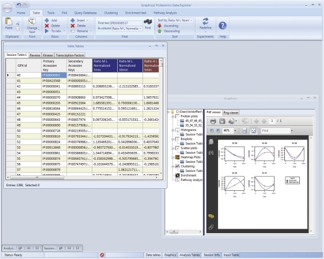Open the Clustering ribbon tab
Image resolution: width=324 pixels, height=259 pixels.
[111, 13]
